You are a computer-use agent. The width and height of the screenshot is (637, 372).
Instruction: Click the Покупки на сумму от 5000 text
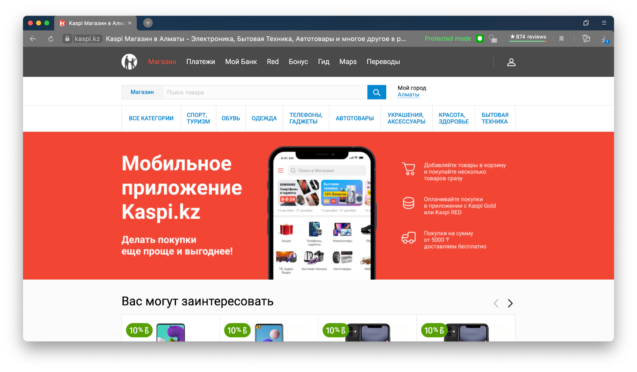tap(455, 240)
